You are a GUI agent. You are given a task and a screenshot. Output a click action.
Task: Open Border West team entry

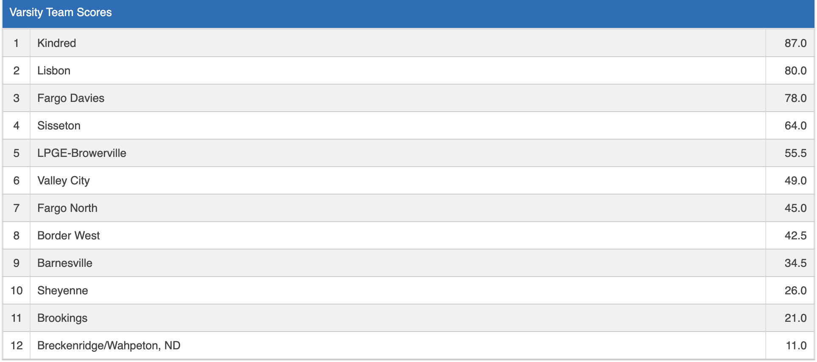click(69, 236)
